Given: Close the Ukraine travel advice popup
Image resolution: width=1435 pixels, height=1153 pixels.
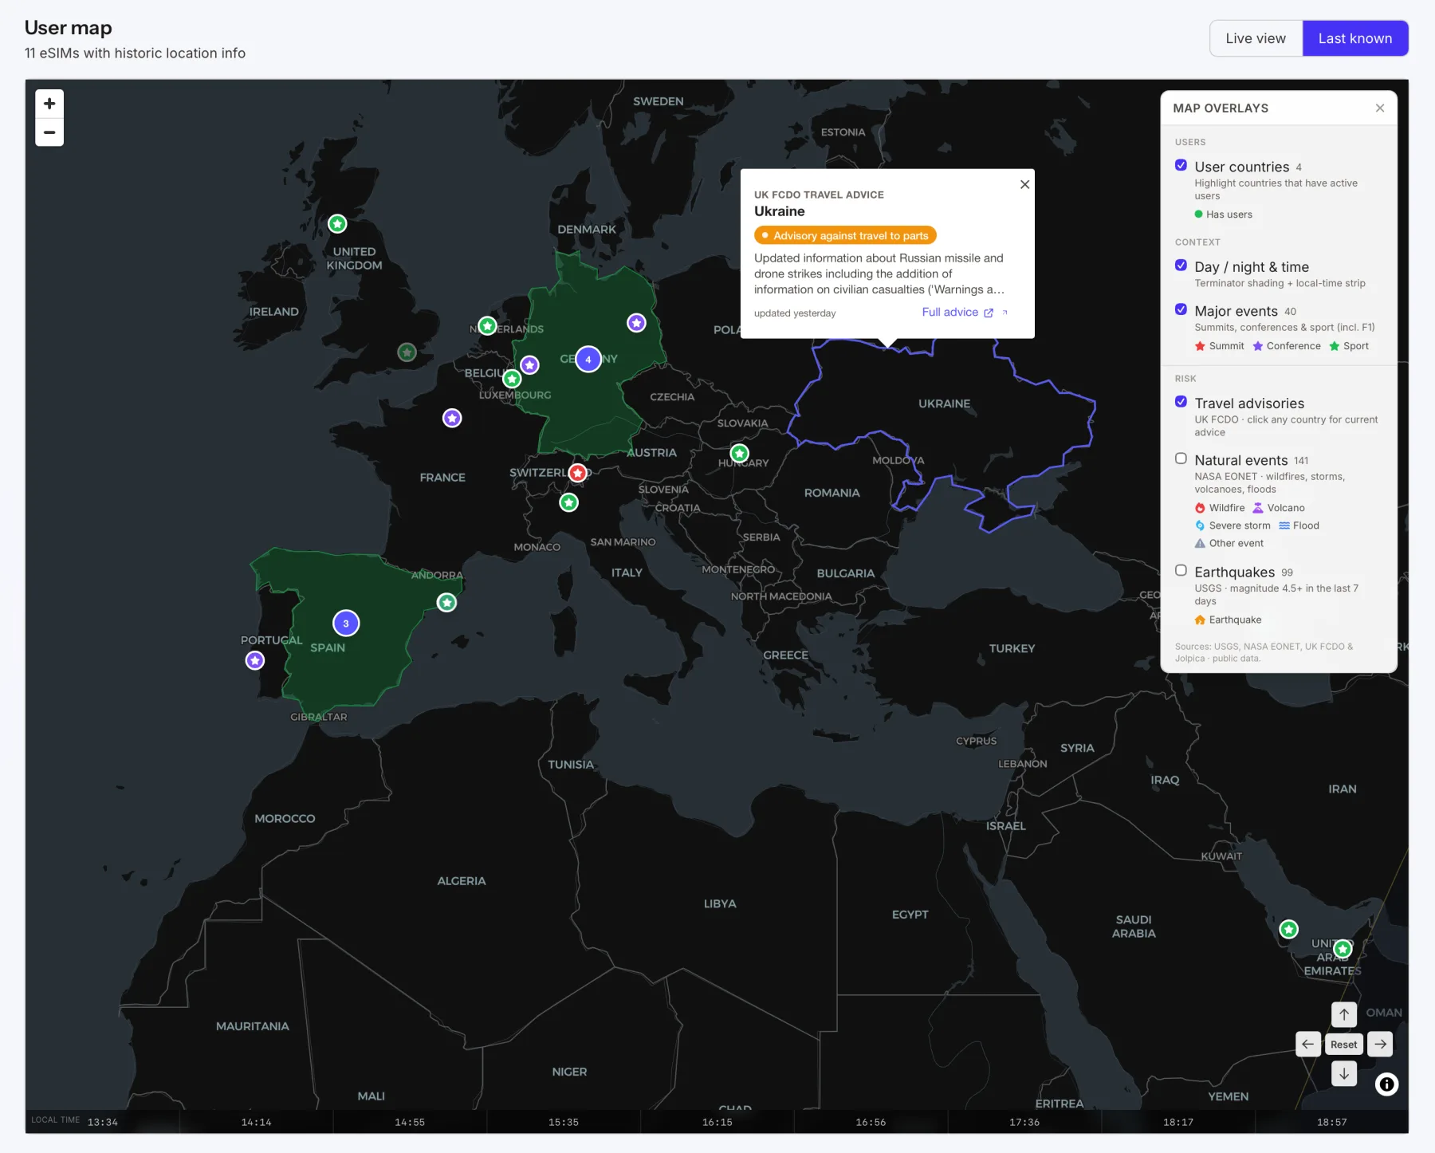Looking at the screenshot, I should pyautogui.click(x=1024, y=184).
